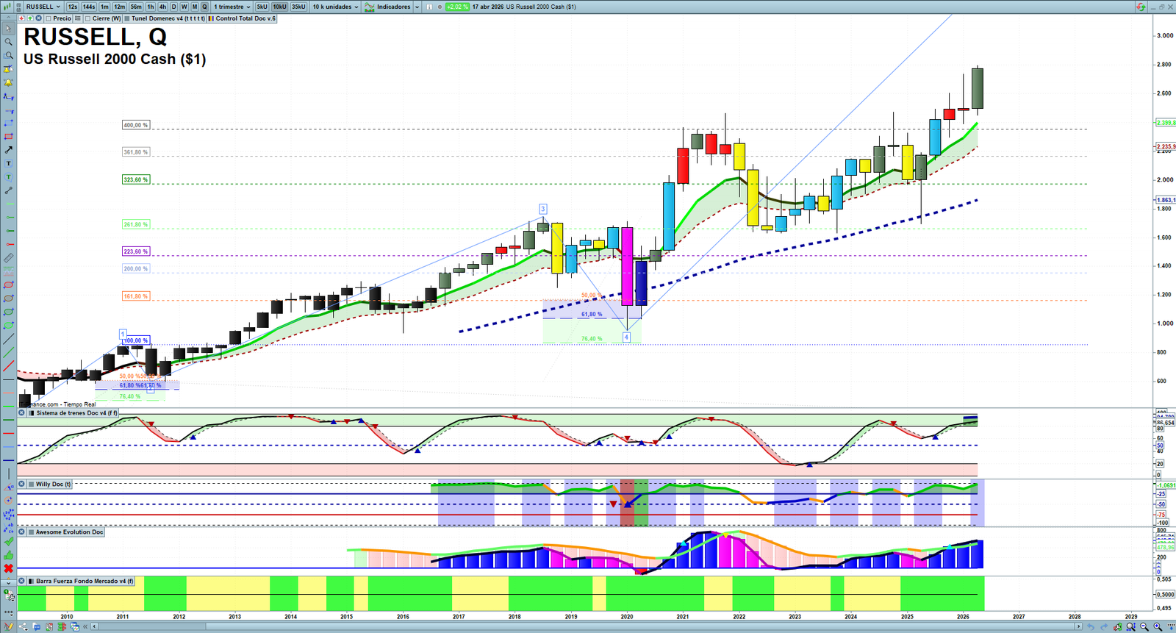Screen dimensions: 1176x633
Task: Click the horizontal scrollbar right arrow
Action: click(x=1079, y=627)
